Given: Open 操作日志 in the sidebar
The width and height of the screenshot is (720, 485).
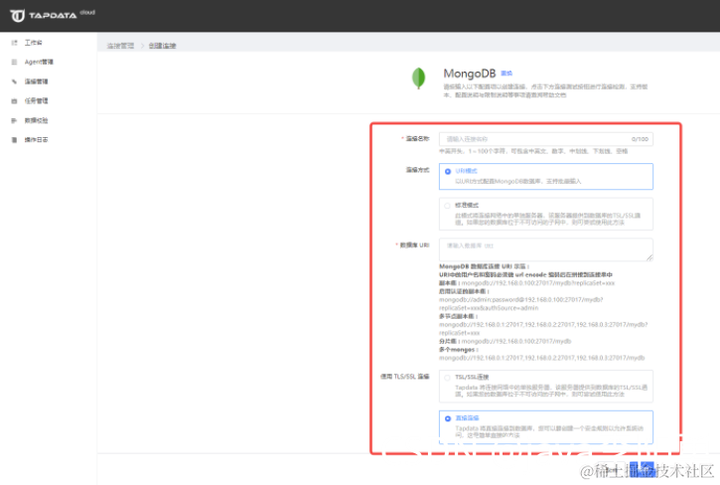Looking at the screenshot, I should click(x=37, y=140).
